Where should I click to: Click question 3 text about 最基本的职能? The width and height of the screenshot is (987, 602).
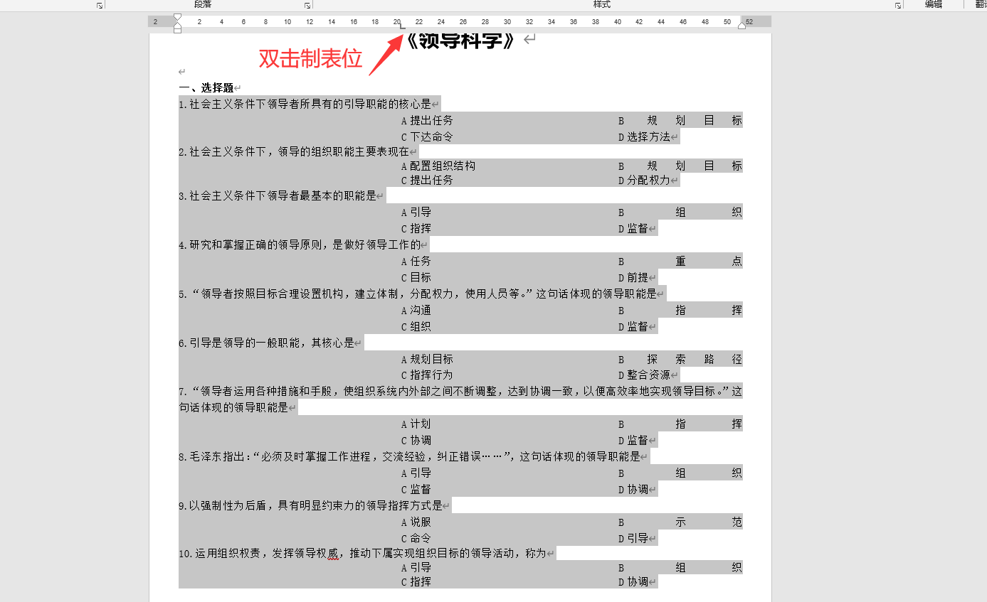tap(278, 196)
